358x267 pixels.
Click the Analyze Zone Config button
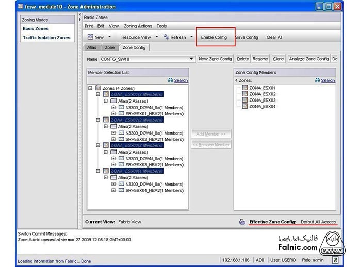coord(308,59)
